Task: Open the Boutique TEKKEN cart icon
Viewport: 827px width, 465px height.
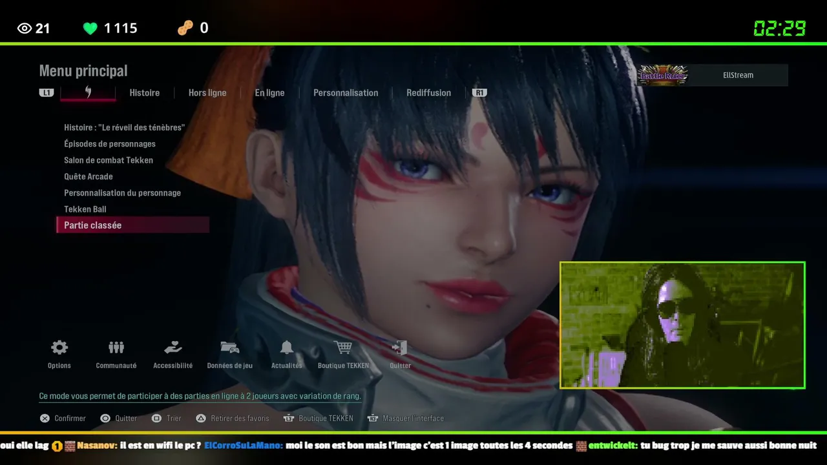Action: pos(343,347)
